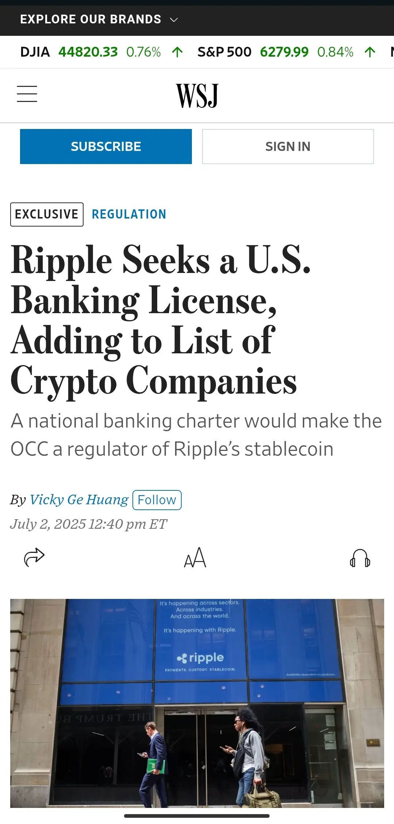Follow author Vicky Ge Huang

click(157, 500)
